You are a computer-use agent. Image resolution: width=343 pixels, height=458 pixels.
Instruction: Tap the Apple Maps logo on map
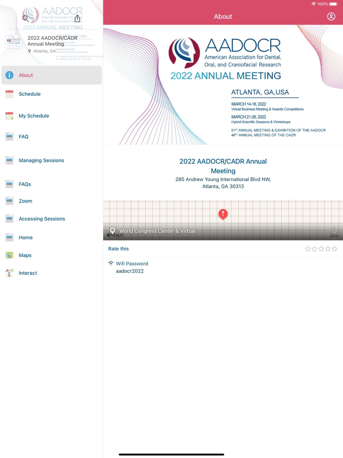click(115, 235)
